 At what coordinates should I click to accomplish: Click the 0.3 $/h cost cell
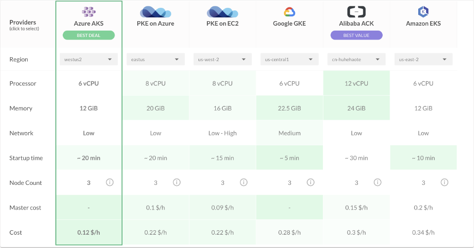pyautogui.click(x=356, y=232)
